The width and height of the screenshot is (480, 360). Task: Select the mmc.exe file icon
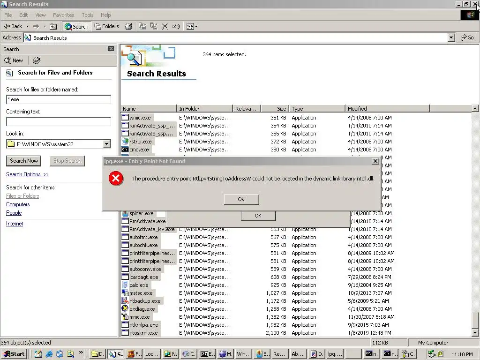125,317
